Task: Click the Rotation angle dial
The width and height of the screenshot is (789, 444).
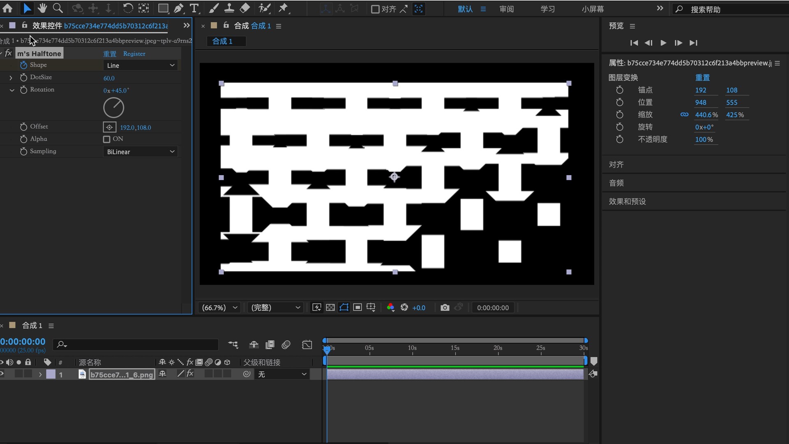Action: coord(113,108)
